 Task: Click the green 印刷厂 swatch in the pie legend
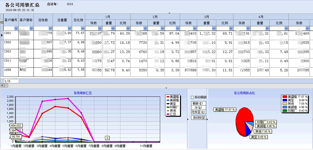point(284,111)
